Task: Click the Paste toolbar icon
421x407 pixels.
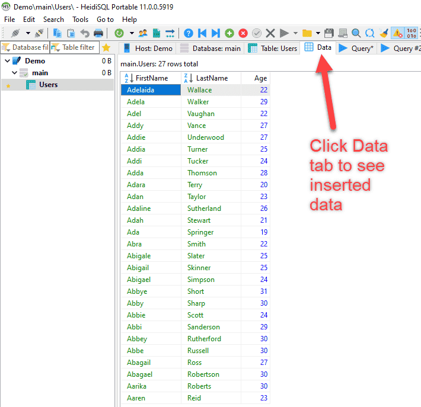Action: (x=71, y=33)
